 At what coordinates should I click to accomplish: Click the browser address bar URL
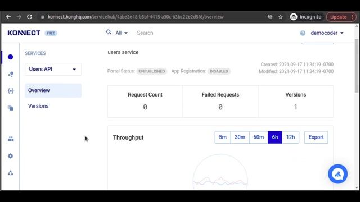pos(136,17)
